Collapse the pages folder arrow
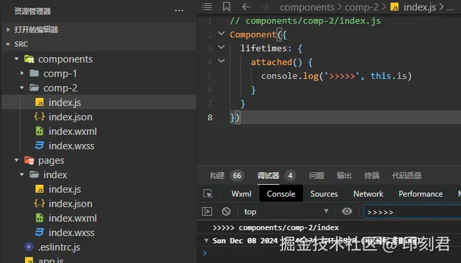461x263 pixels. point(16,160)
